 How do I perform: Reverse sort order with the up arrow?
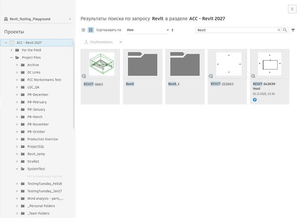coord(173,30)
